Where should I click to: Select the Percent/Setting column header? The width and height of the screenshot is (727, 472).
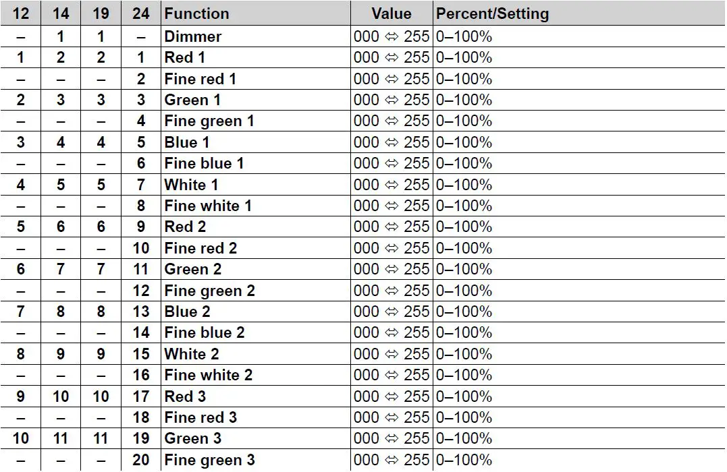pyautogui.click(x=492, y=14)
